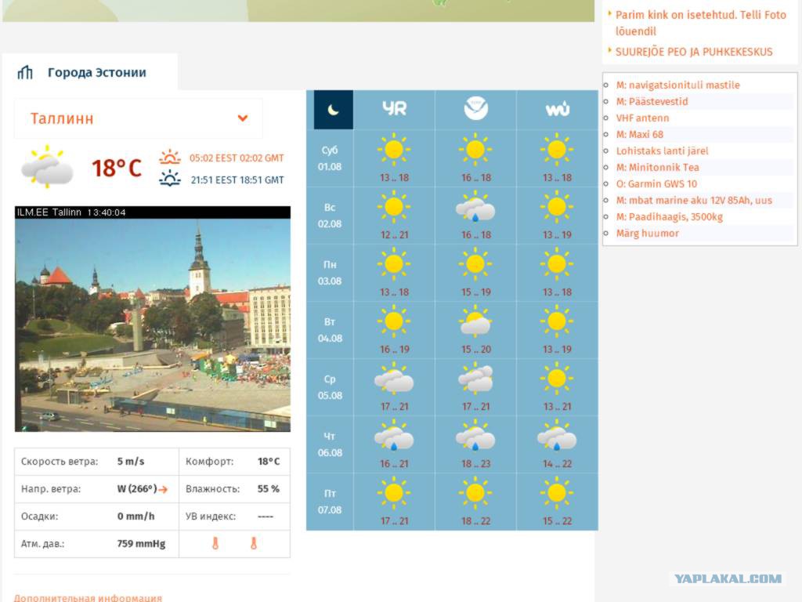Open the ILM.EE Tallinn webcam image
Viewport: 802px width, 602px height.
[153, 319]
